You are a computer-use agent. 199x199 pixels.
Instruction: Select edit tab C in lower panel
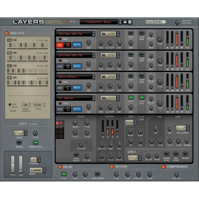coord(60,132)
